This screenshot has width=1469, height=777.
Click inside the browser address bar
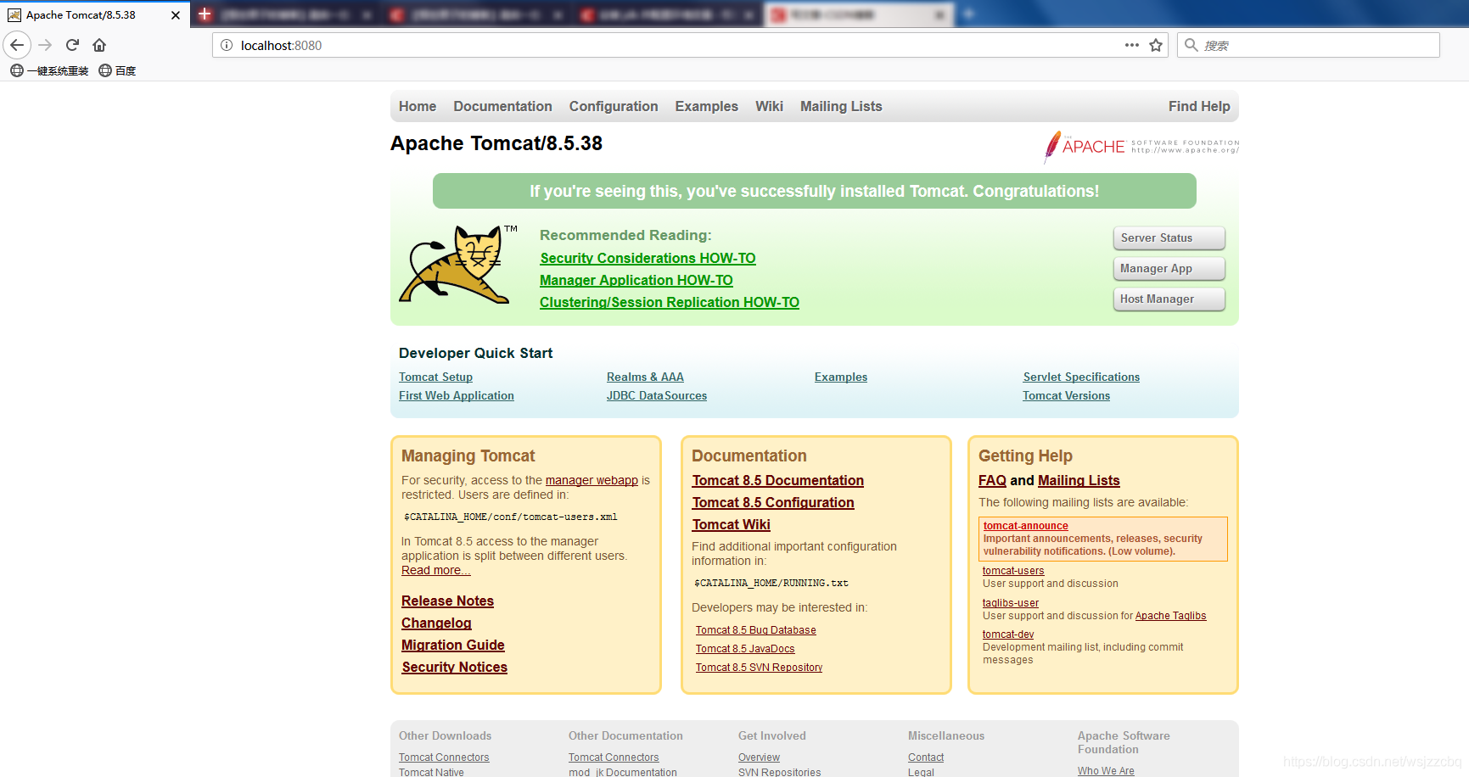point(594,45)
